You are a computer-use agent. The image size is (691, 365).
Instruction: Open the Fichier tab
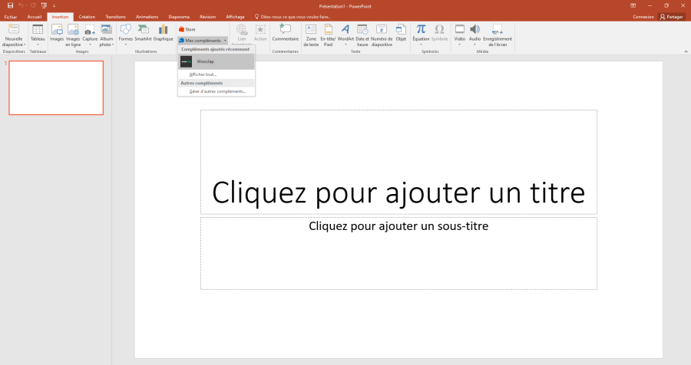pos(11,16)
